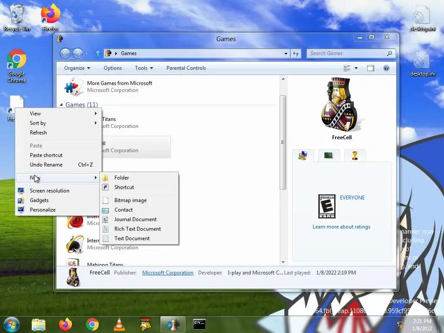Select Contact in the New submenu
This screenshot has height=333, width=444.
(140, 210)
